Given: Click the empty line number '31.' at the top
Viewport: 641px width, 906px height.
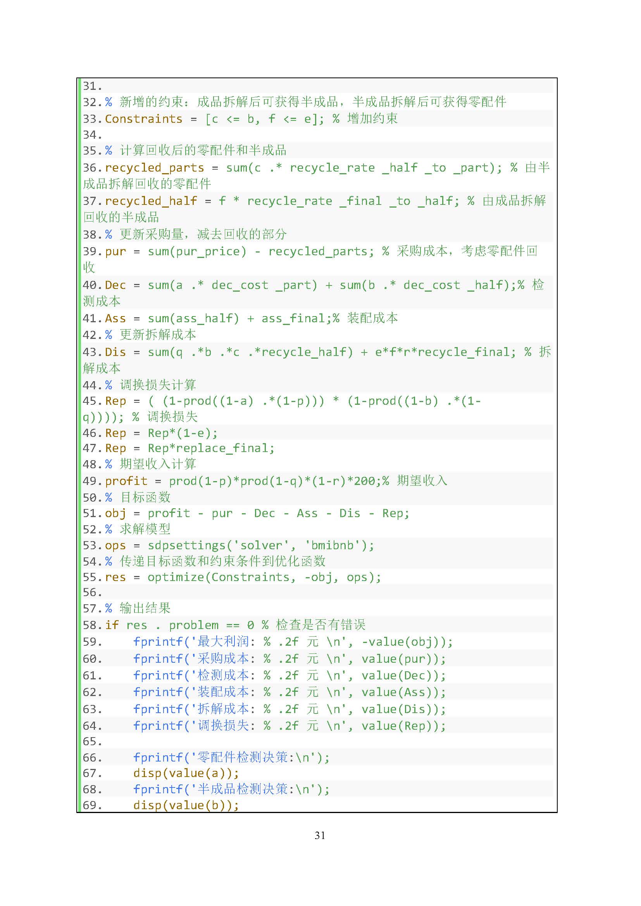Looking at the screenshot, I should coord(92,86).
